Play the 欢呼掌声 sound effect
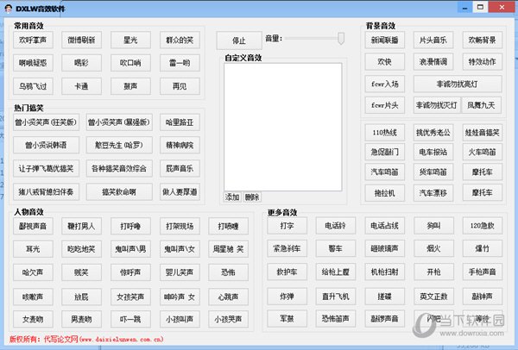 click(x=35, y=40)
